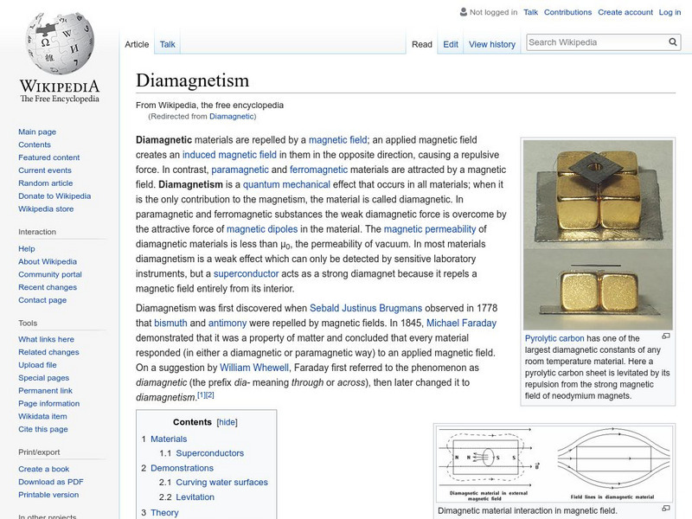Screen dimensions: 692x519
Task: Open the Contributions link in the top bar
Action: pyautogui.click(x=567, y=12)
